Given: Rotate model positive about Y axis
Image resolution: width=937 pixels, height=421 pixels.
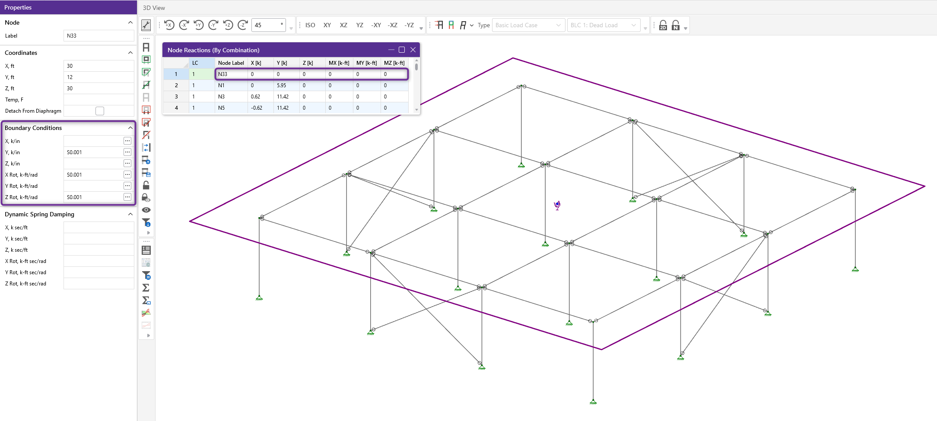Looking at the screenshot, I should coord(199,25).
